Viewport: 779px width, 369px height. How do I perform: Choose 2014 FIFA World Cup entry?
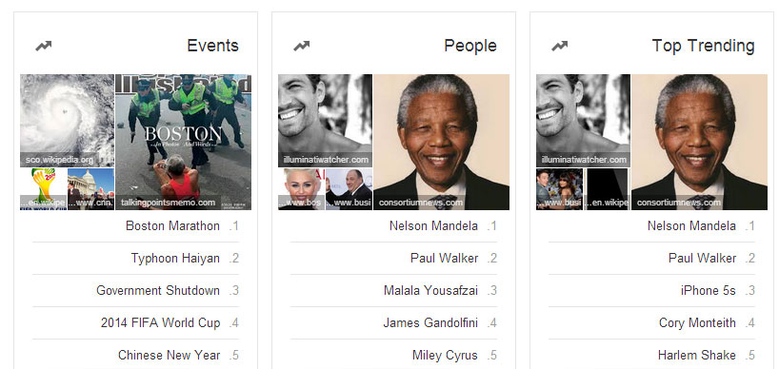click(161, 323)
